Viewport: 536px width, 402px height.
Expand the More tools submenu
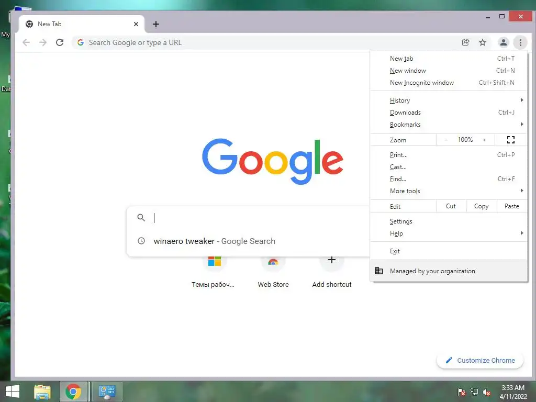(x=449, y=191)
